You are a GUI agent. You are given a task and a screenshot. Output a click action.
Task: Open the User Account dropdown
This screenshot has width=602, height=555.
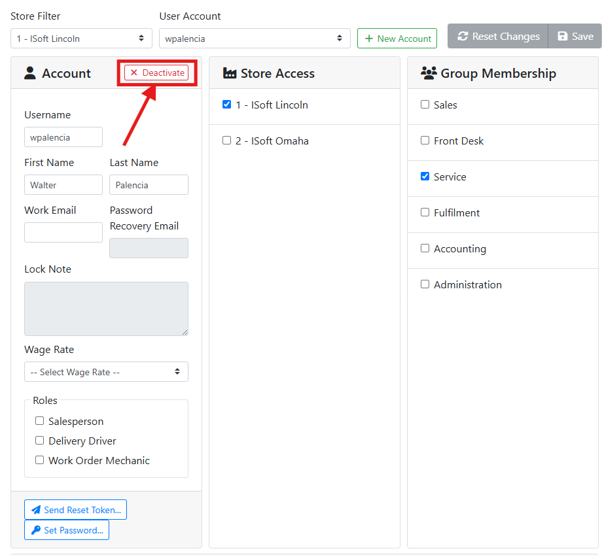[x=255, y=39]
